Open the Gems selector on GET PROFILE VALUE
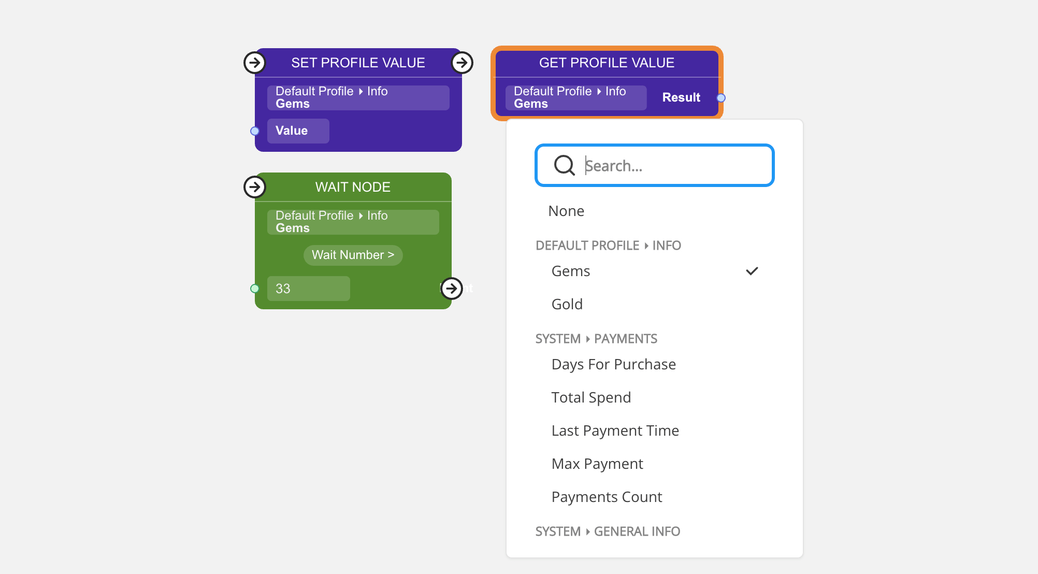 point(575,97)
